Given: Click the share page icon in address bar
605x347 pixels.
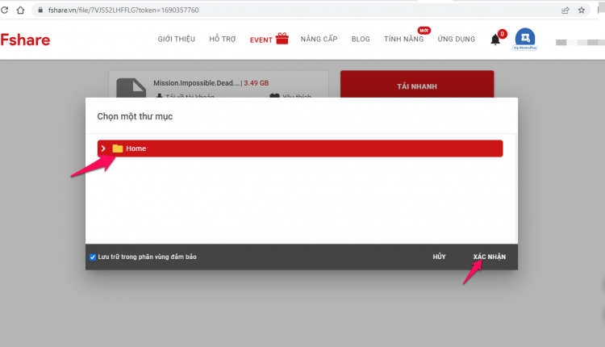Looking at the screenshot, I should [565, 10].
